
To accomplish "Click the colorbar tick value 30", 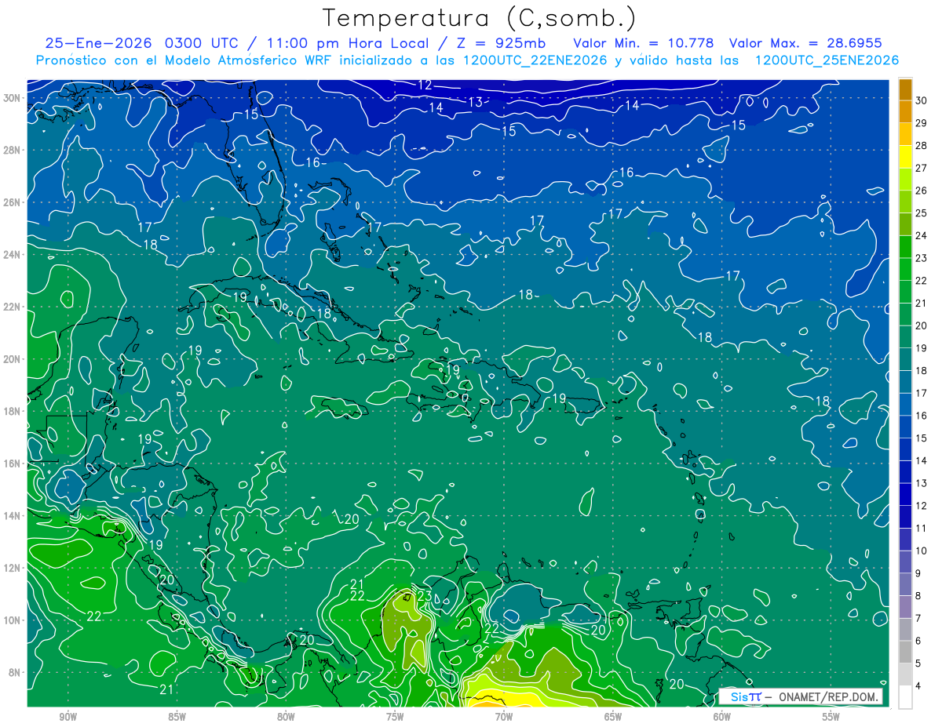I will (x=922, y=100).
